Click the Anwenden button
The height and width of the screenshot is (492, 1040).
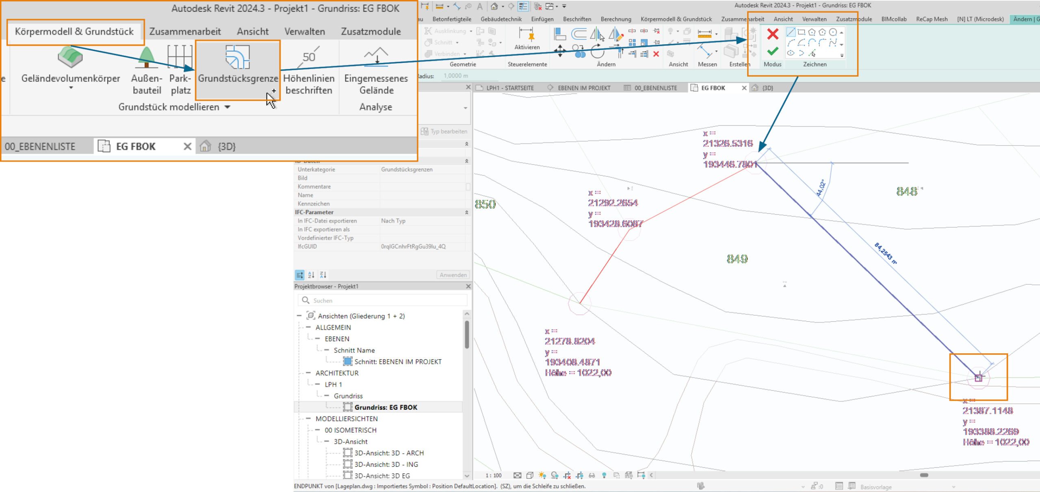(x=453, y=275)
